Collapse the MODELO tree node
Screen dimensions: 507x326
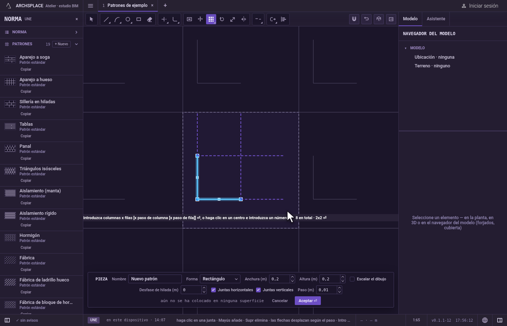pyautogui.click(x=406, y=48)
